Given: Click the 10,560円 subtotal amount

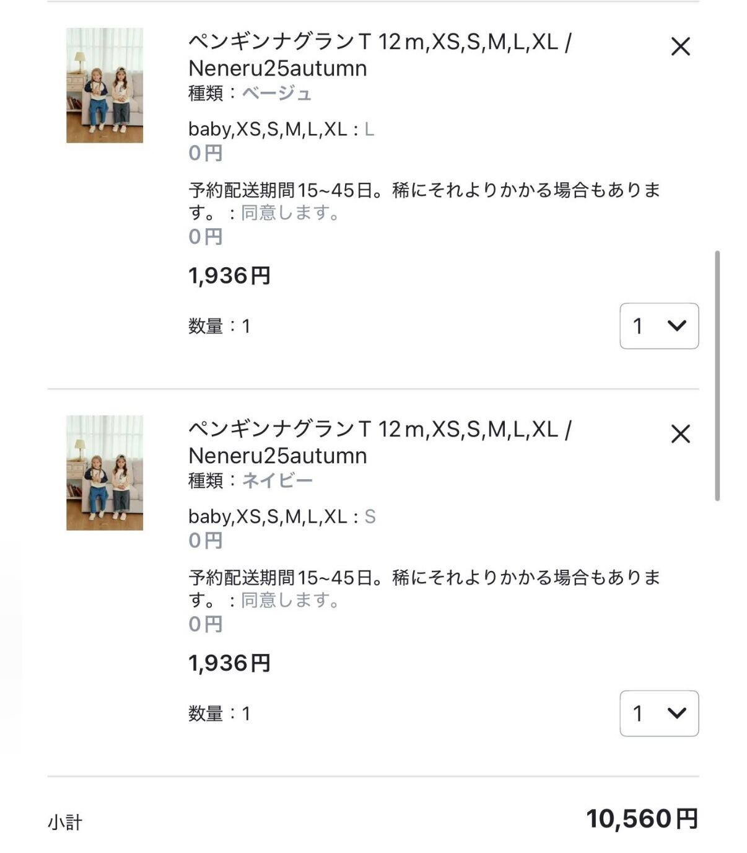Looking at the screenshot, I should pyautogui.click(x=642, y=819).
